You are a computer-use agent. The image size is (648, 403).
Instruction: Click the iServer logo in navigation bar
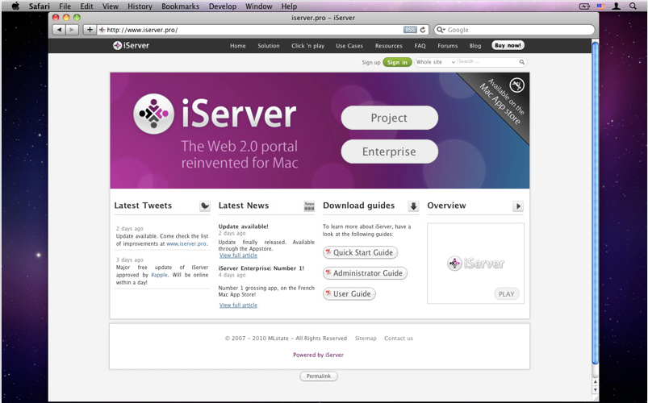131,45
